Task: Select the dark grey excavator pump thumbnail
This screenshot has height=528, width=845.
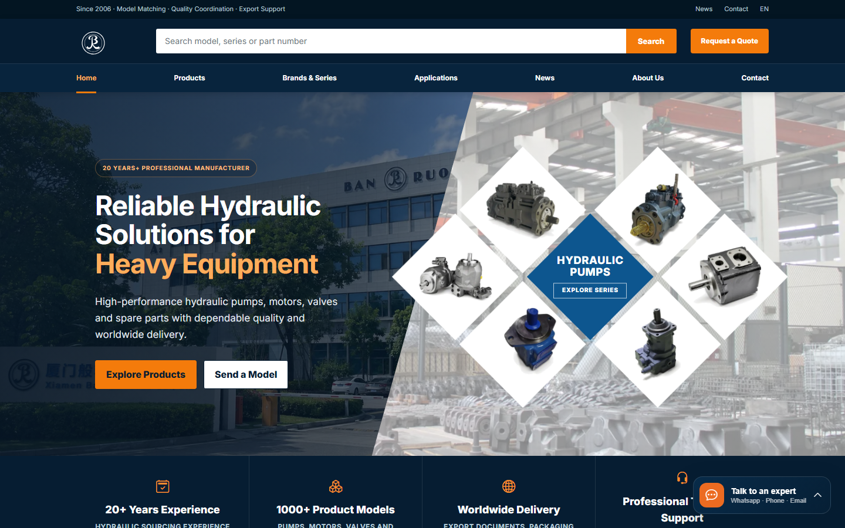Action: [x=522, y=209]
